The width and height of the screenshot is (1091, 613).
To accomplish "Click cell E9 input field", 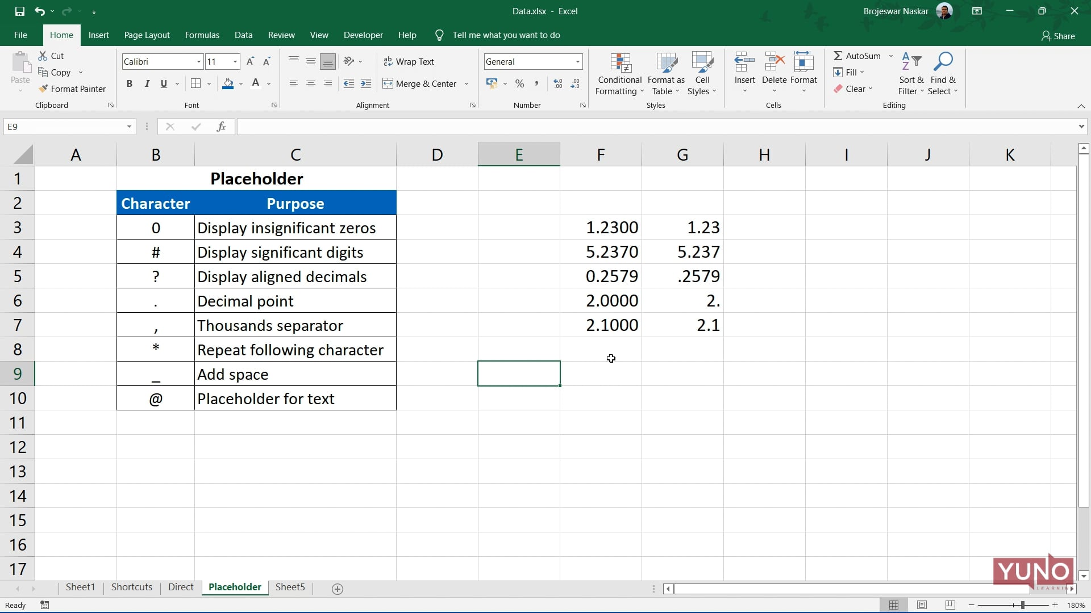I will coord(519,373).
